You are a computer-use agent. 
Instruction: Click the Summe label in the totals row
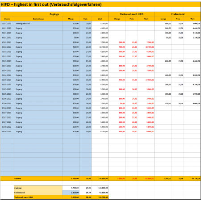pyautogui.click(x=38, y=179)
